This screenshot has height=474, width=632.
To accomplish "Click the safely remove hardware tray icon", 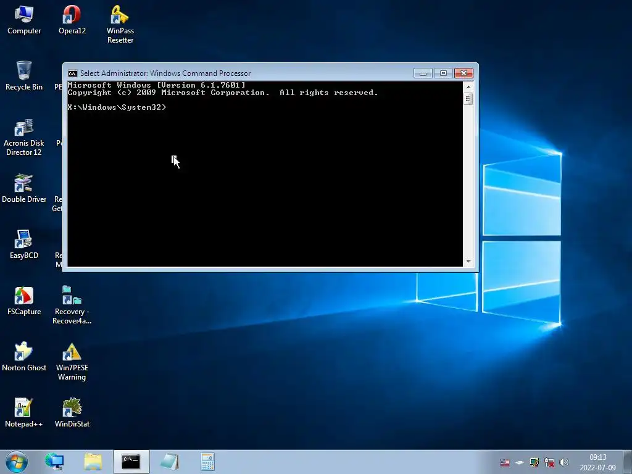I will (520, 462).
